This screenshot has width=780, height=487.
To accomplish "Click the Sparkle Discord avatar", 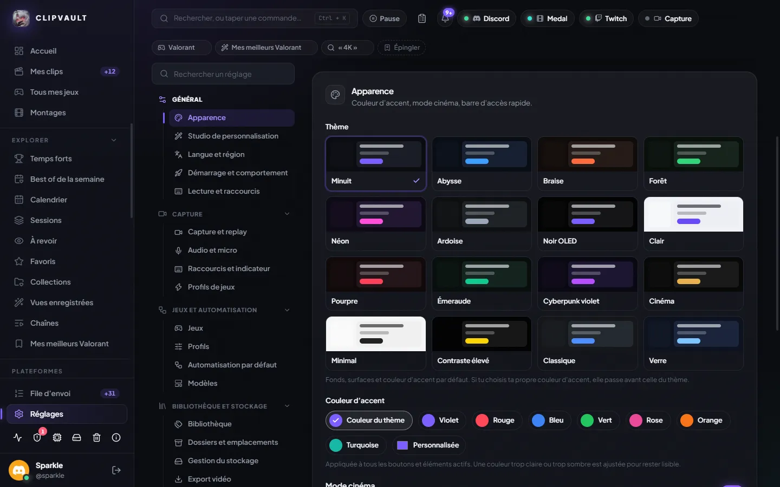I will 19,470.
